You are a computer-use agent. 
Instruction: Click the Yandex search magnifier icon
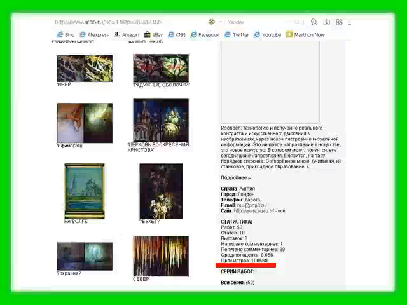[297, 22]
